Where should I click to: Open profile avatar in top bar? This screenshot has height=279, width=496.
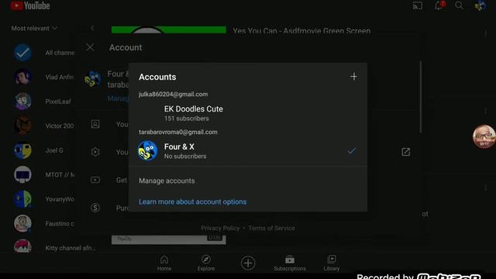[x=480, y=5]
